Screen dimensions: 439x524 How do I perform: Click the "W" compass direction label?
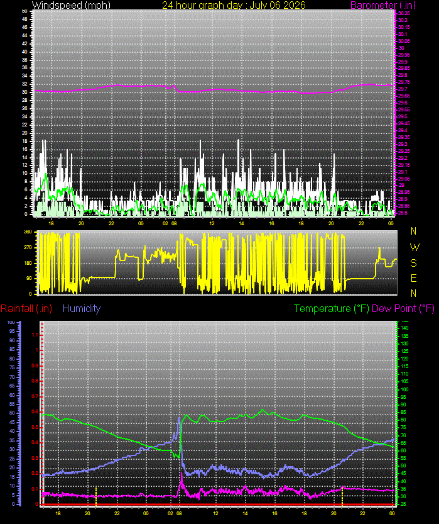pos(415,247)
